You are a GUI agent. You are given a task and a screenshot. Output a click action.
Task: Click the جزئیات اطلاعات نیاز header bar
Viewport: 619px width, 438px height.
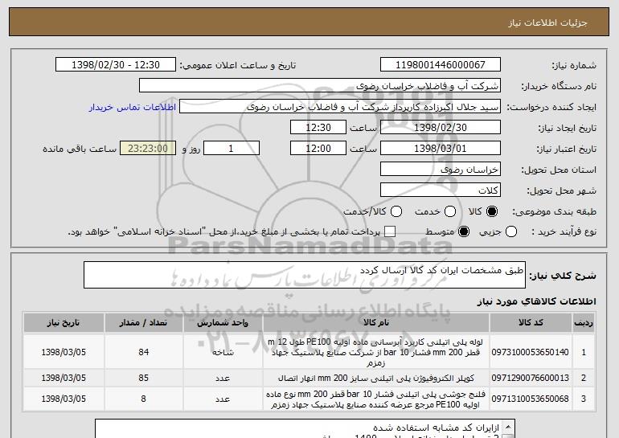click(309, 23)
